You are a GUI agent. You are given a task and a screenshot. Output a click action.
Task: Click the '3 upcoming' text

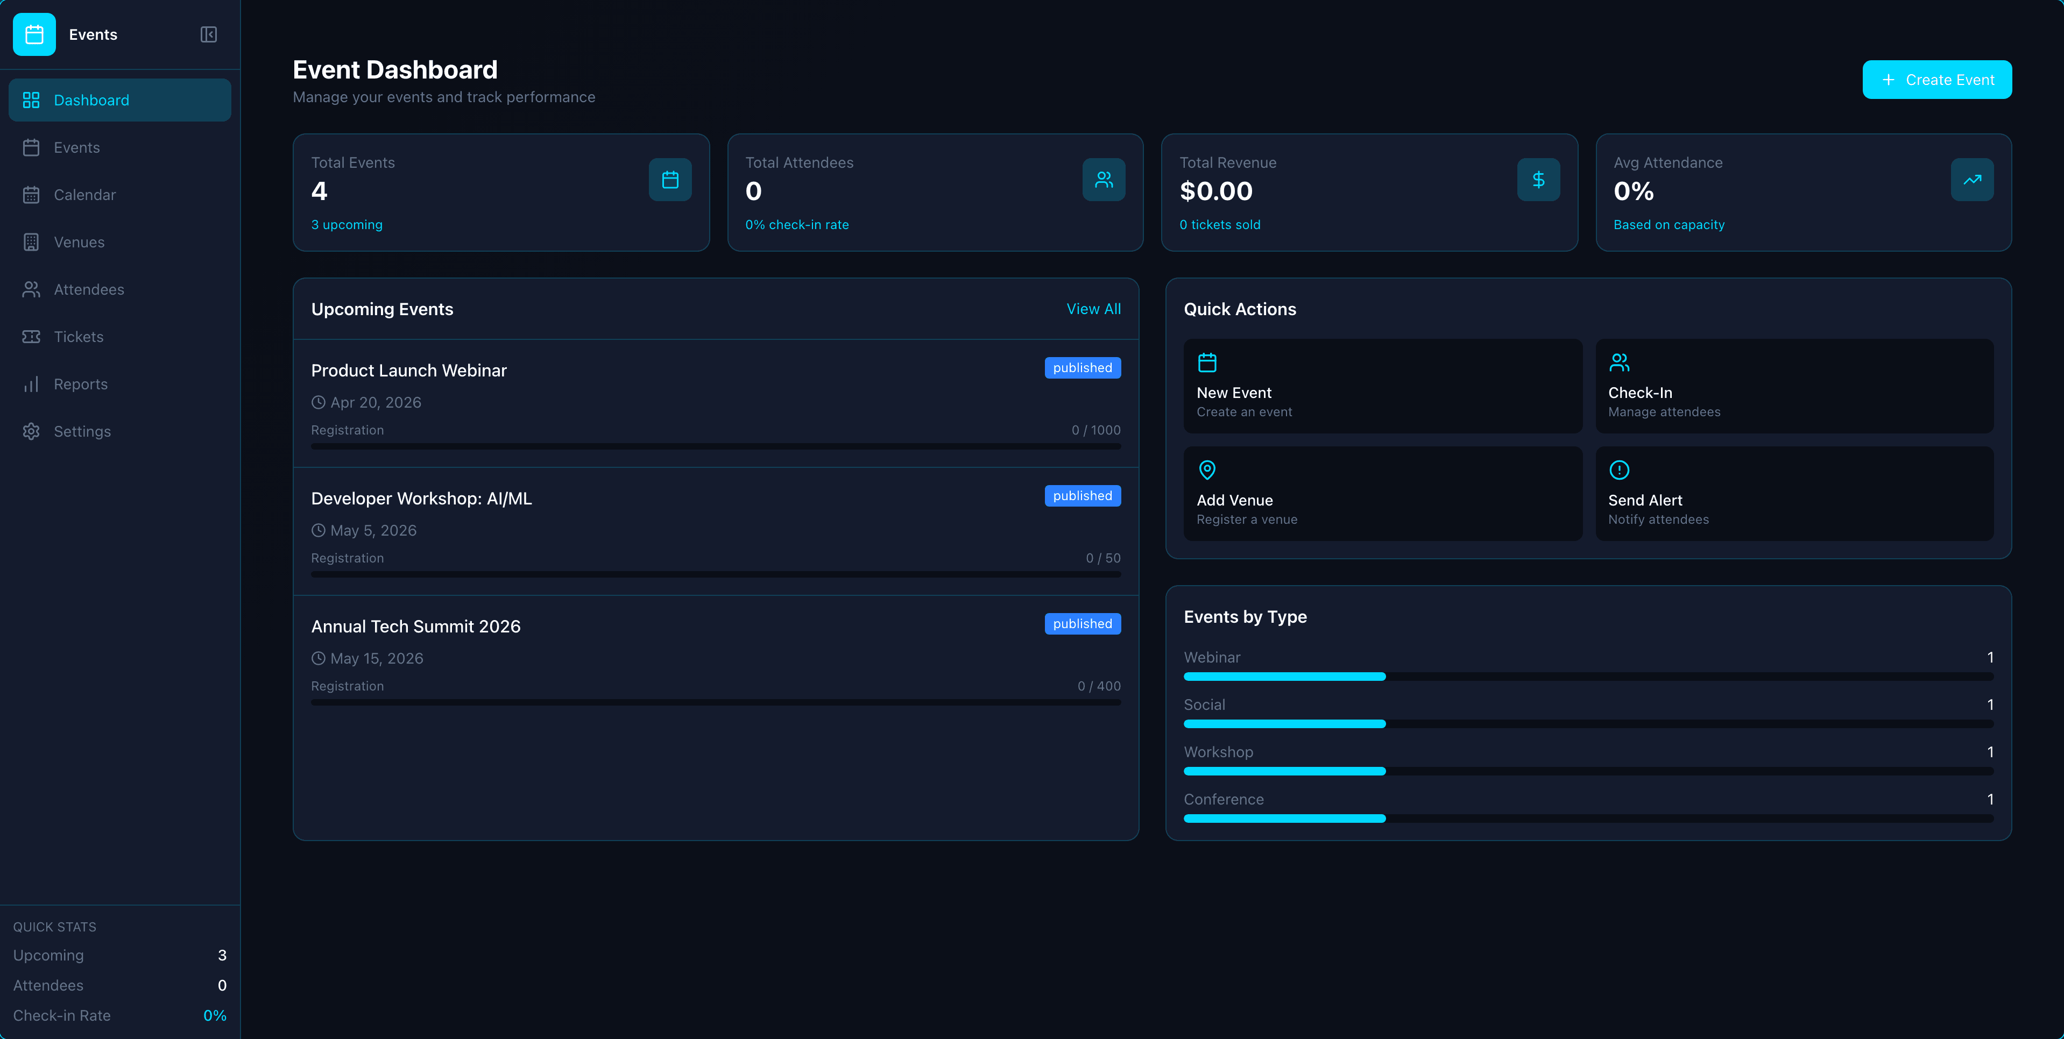(347, 225)
